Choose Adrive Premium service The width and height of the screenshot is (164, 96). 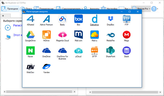pyautogui.click(x=46, y=19)
